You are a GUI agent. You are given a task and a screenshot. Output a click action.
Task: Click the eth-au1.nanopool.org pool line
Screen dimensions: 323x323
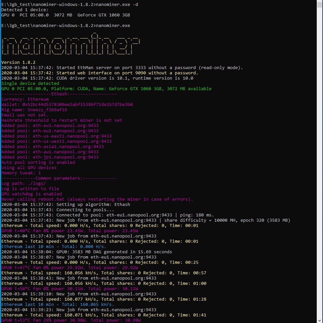coord(50,152)
